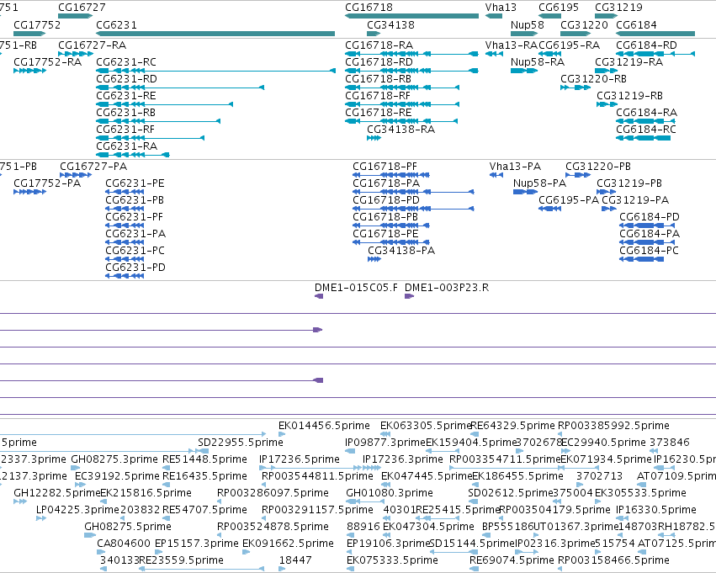Click EST IP16330.5prime
Image resolution: width=716 pixels, height=573 pixels.
(x=623, y=518)
